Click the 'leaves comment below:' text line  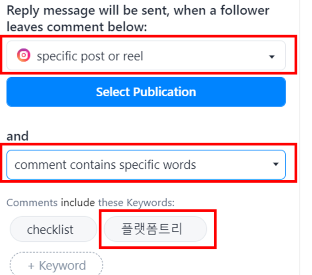coord(77,27)
